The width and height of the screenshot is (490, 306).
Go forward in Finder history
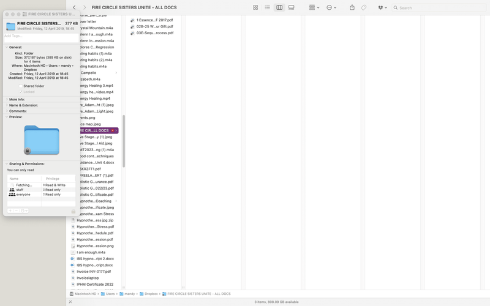click(x=85, y=7)
